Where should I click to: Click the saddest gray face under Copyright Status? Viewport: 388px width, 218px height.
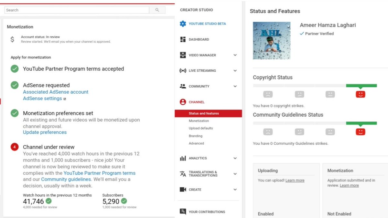[268, 94]
